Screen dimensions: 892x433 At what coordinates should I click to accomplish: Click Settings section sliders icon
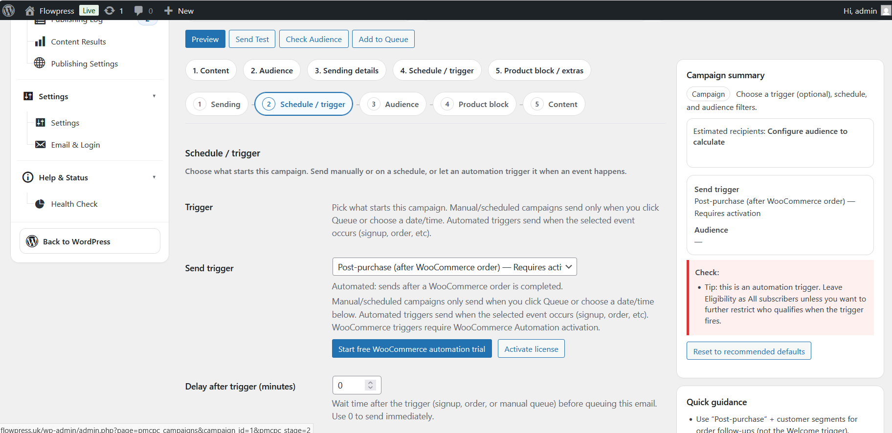click(28, 96)
